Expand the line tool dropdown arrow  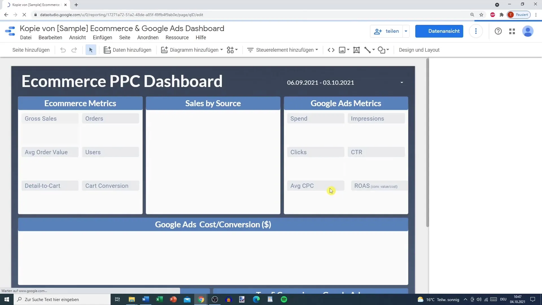coord(373,50)
